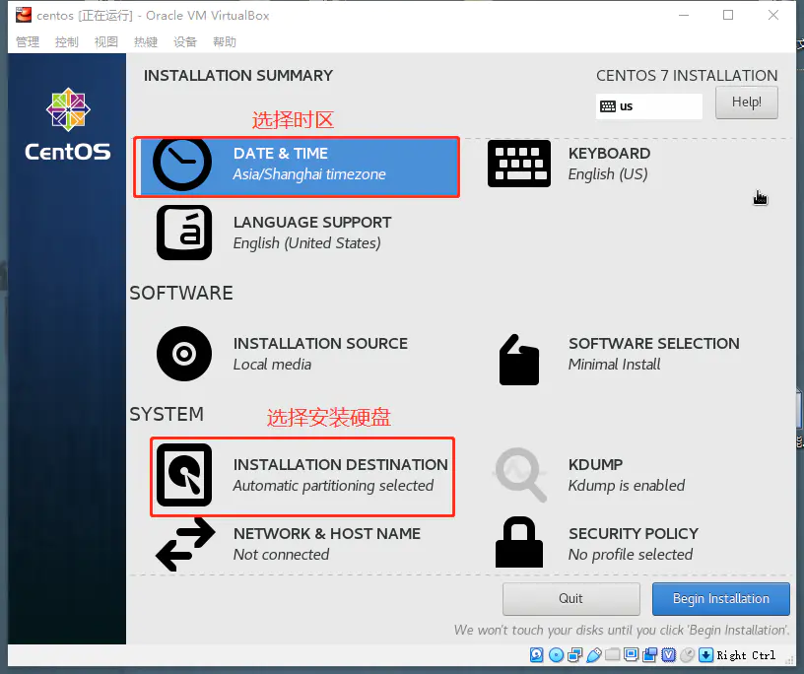
Task: Open the 热键 menu
Action: pos(146,41)
